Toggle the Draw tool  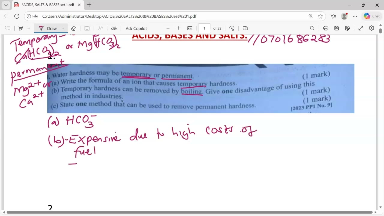click(x=48, y=28)
